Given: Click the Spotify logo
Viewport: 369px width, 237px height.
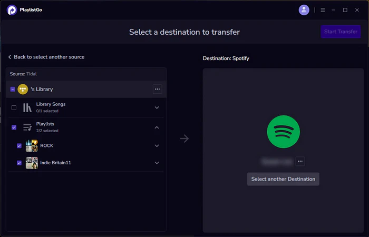Looking at the screenshot, I should point(284,132).
